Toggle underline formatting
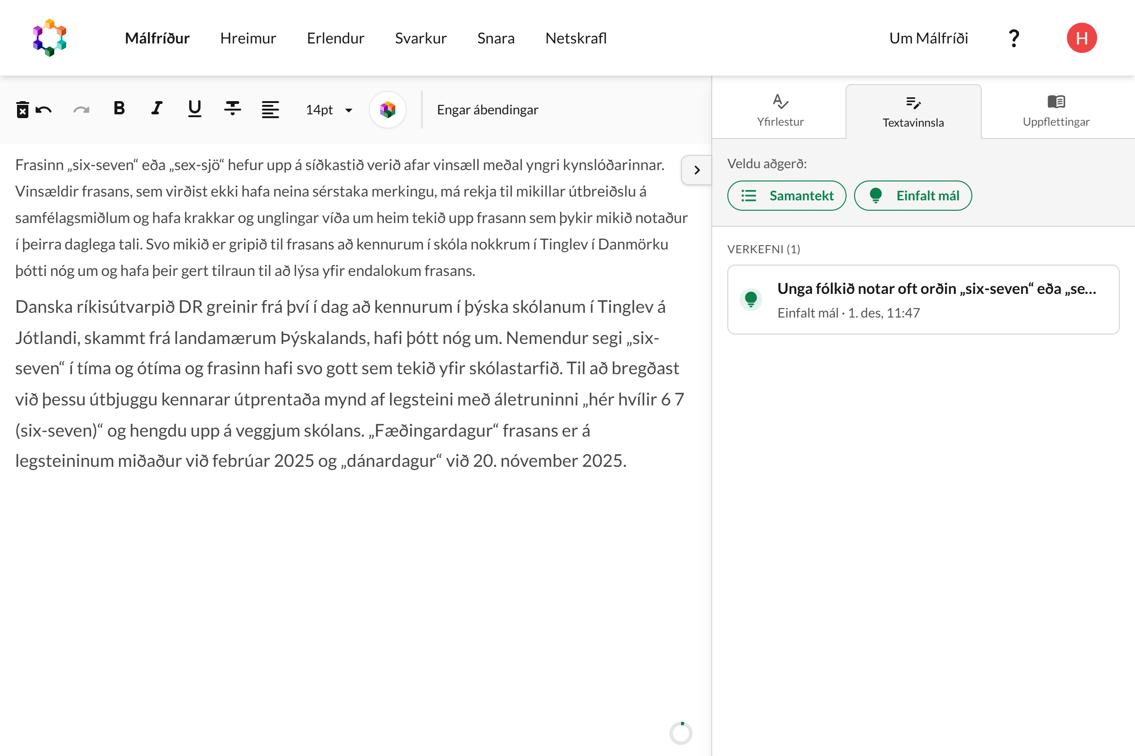 pos(194,109)
